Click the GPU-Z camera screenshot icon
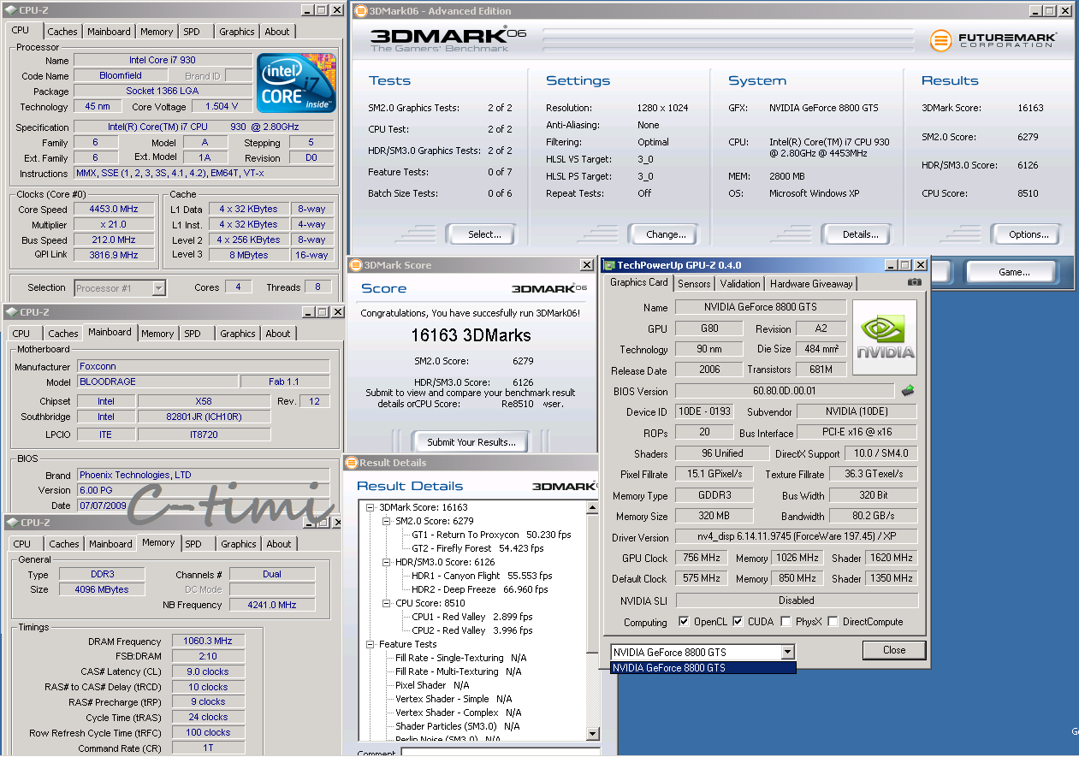Screen dimensions: 1079x757 coord(915,282)
